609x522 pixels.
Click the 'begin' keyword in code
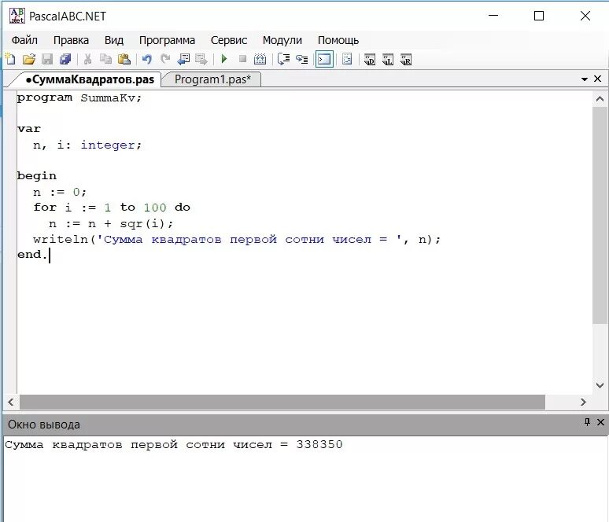coord(37,176)
